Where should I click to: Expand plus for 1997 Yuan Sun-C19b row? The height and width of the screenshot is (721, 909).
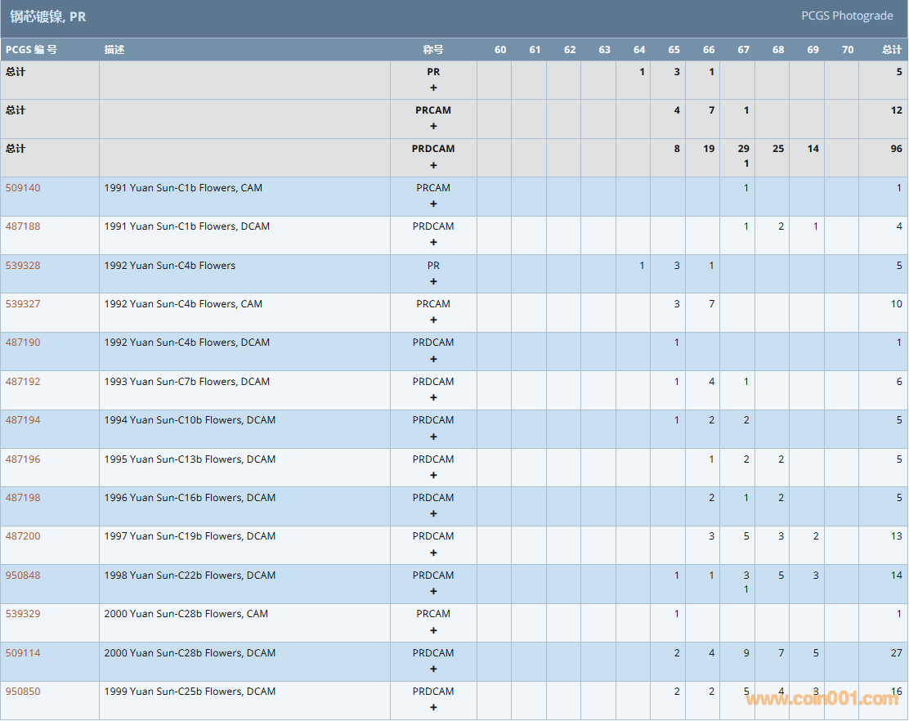(x=433, y=553)
